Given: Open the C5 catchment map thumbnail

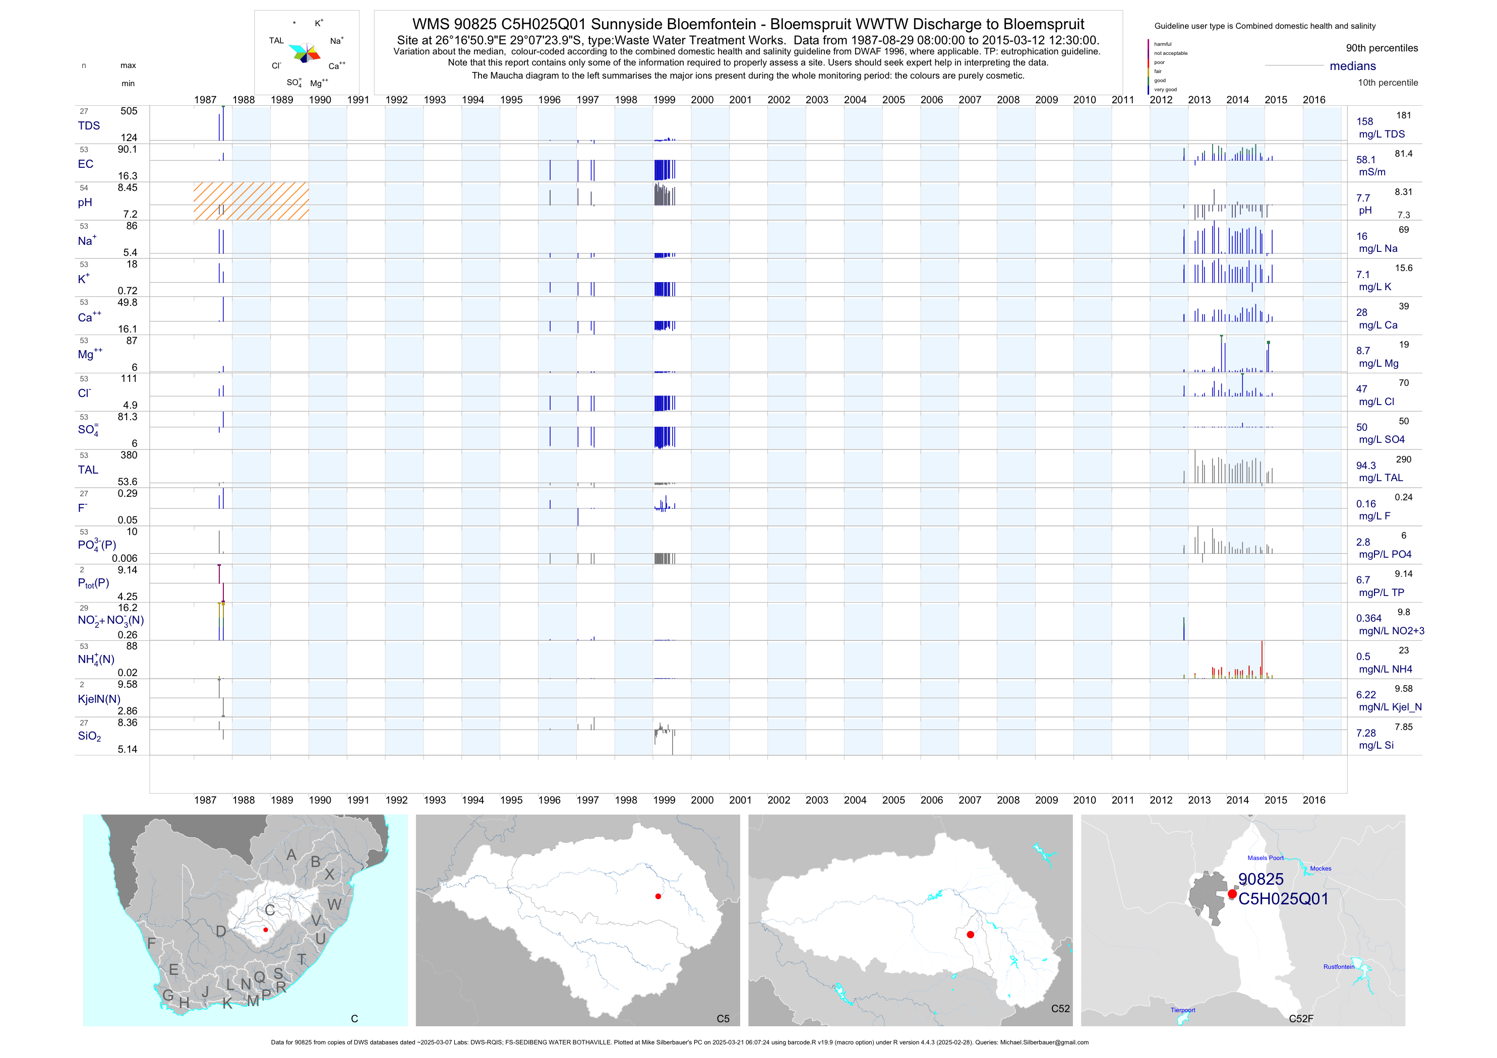Looking at the screenshot, I should point(578,920).
